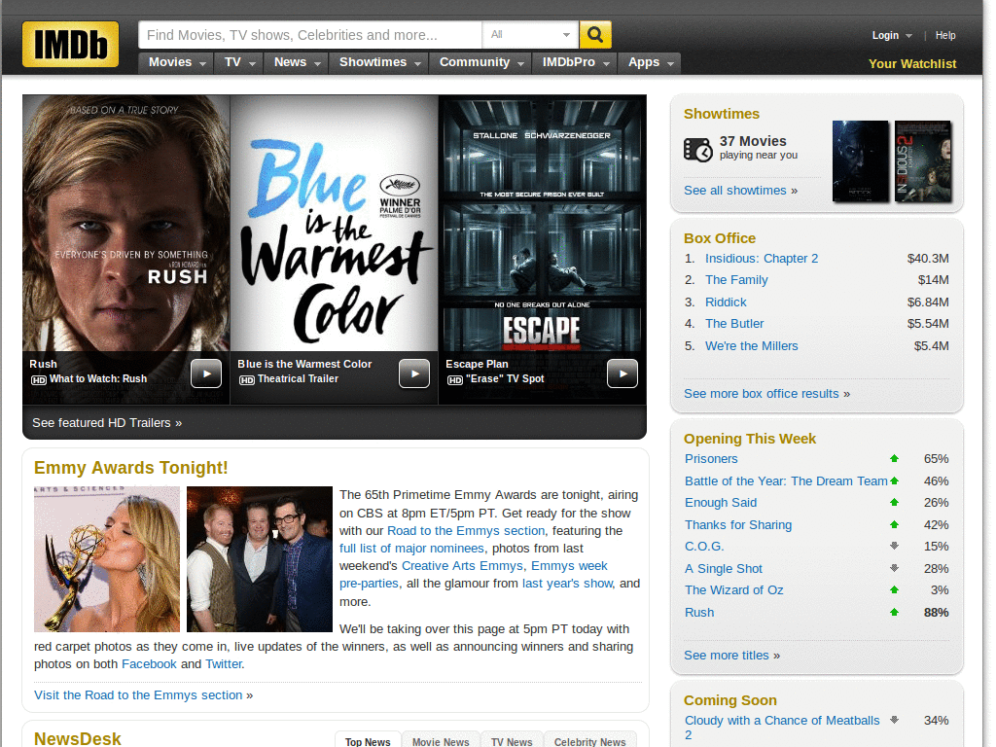Viewport: 996px width, 747px height.
Task: Switch to the Movie News tab
Action: tap(441, 741)
